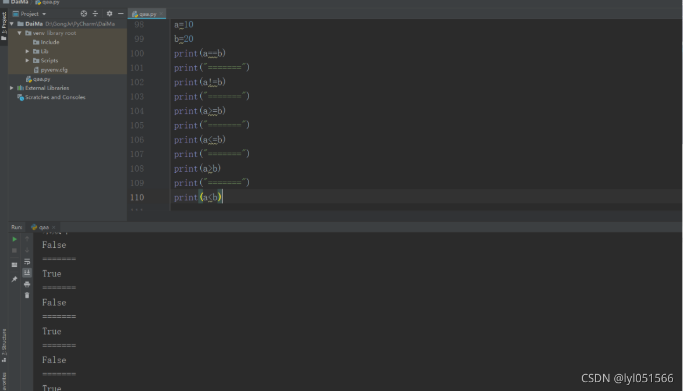Collapse the venv library root folder
The height and width of the screenshot is (391, 683).
pos(19,33)
